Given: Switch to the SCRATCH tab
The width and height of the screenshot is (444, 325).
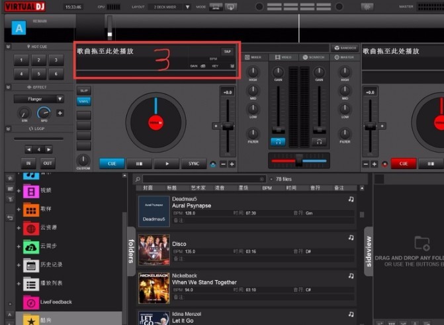Looking at the screenshot, I should pos(313,57).
